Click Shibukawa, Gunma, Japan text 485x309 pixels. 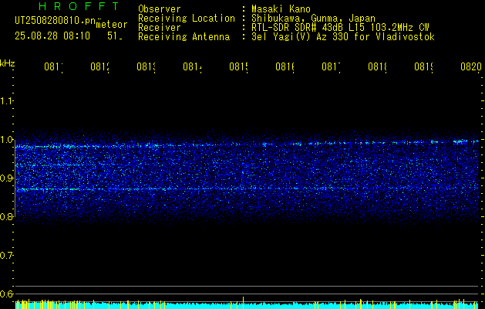313,19
